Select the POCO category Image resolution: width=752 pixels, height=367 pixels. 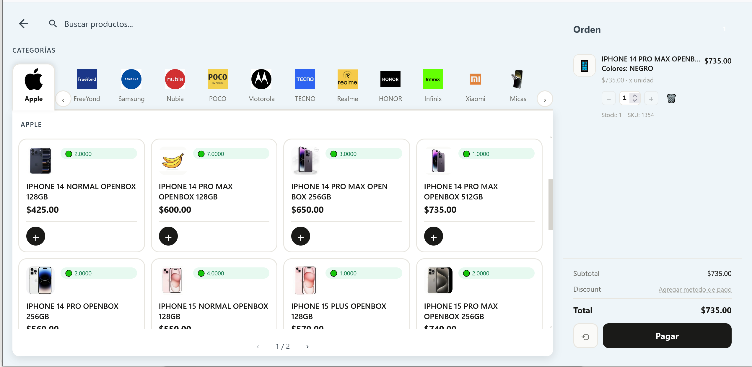(x=218, y=86)
